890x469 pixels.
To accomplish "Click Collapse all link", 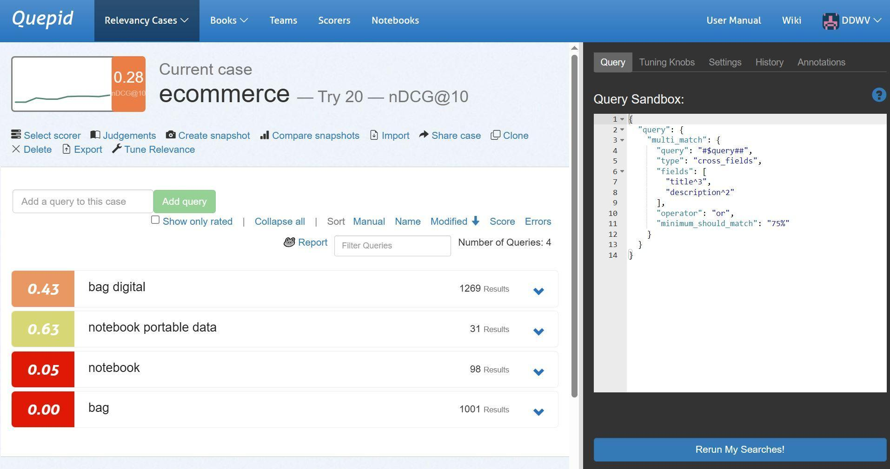I will (279, 221).
